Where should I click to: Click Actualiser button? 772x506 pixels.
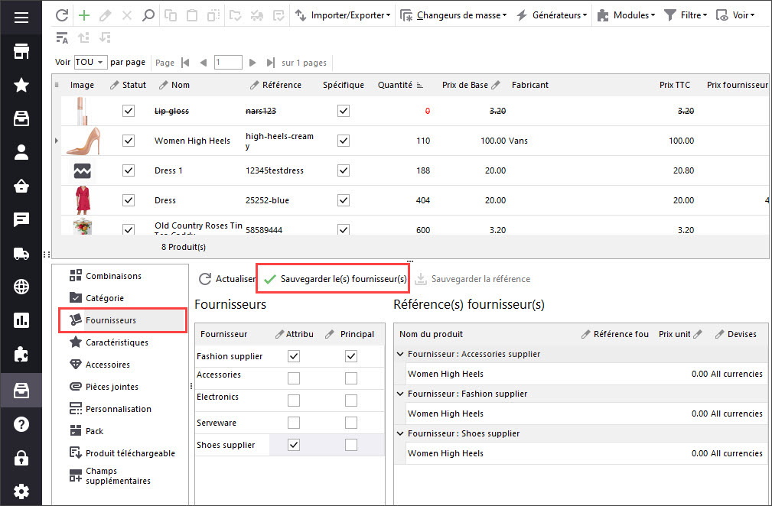[227, 279]
